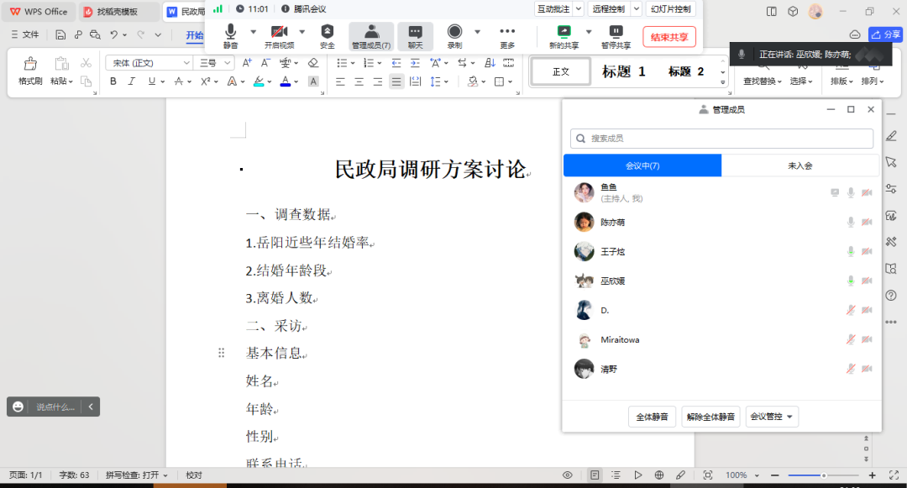Open the 文件 menu
This screenshot has width=907, height=488.
(24, 34)
